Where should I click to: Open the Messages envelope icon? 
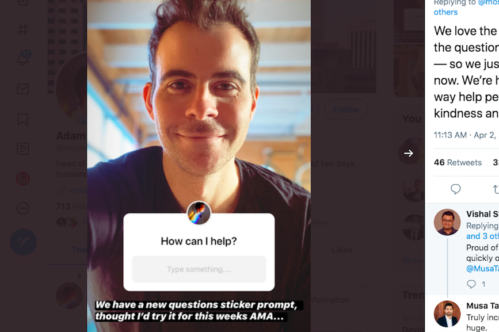[23, 89]
